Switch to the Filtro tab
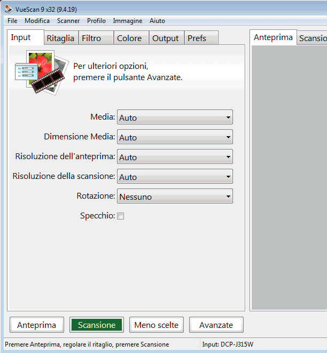This screenshot has width=327, height=353. pyautogui.click(x=91, y=38)
